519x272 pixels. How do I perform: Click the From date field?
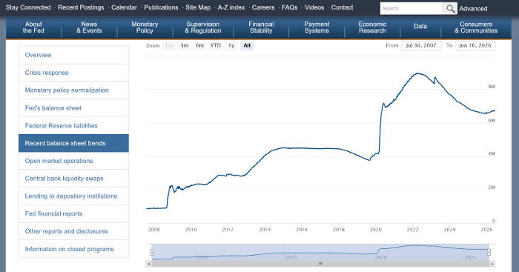pos(421,46)
